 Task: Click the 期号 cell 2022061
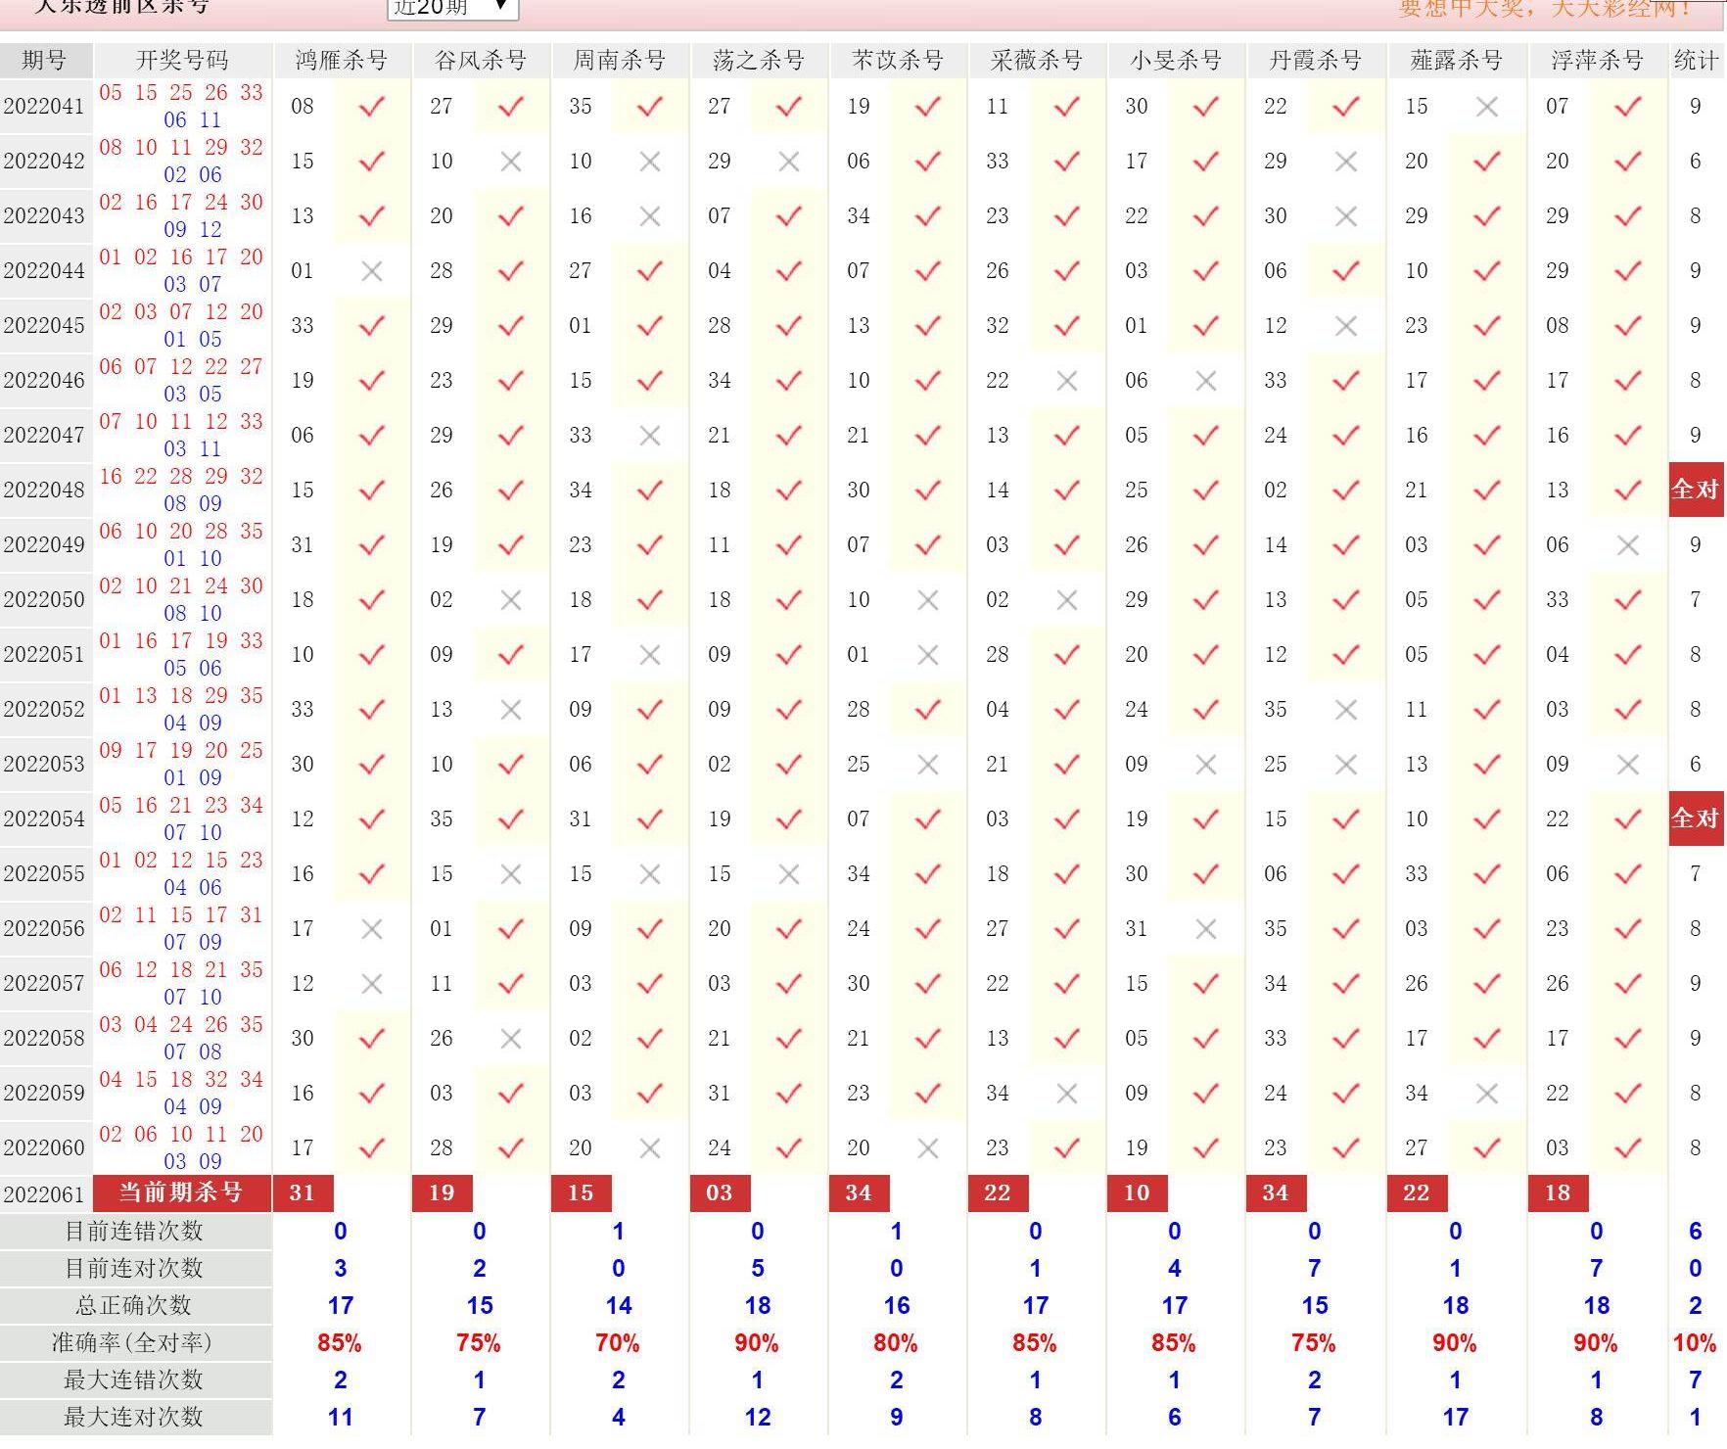tap(45, 1194)
